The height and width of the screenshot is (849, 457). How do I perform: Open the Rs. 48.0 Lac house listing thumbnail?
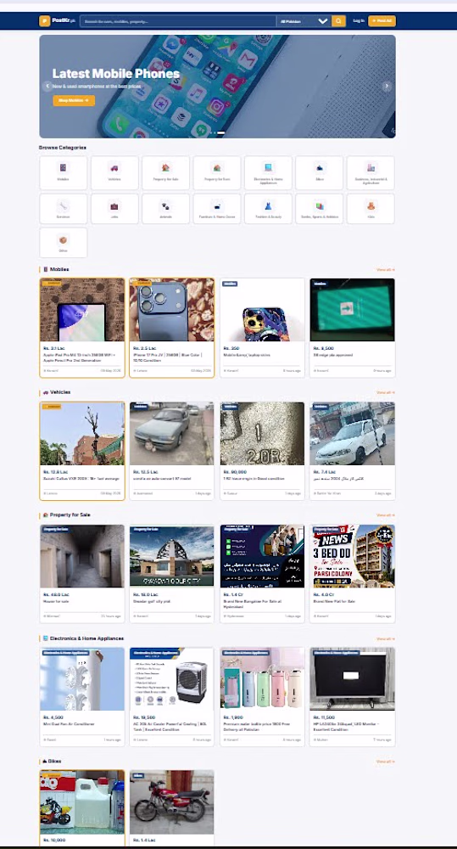82,556
